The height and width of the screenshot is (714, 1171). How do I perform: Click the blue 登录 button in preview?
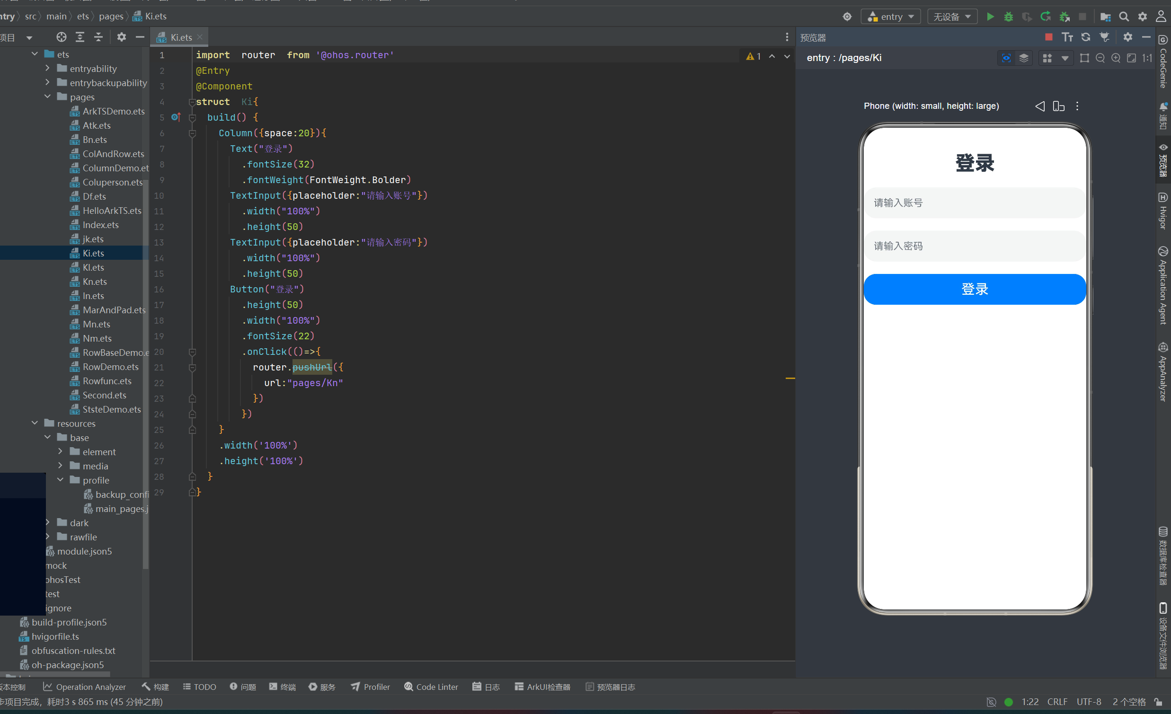click(x=975, y=289)
